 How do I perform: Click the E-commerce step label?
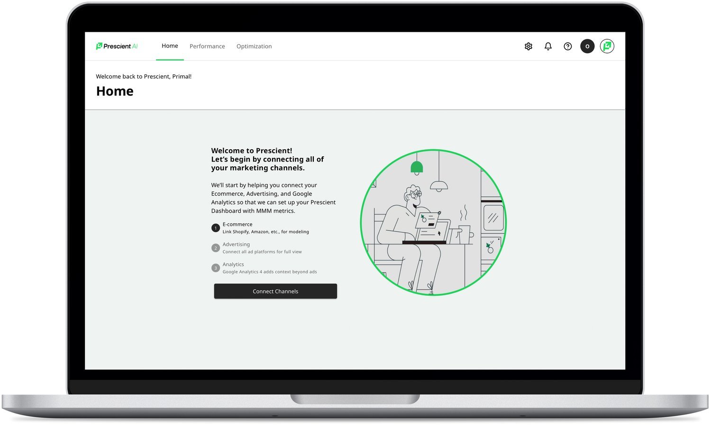[237, 224]
